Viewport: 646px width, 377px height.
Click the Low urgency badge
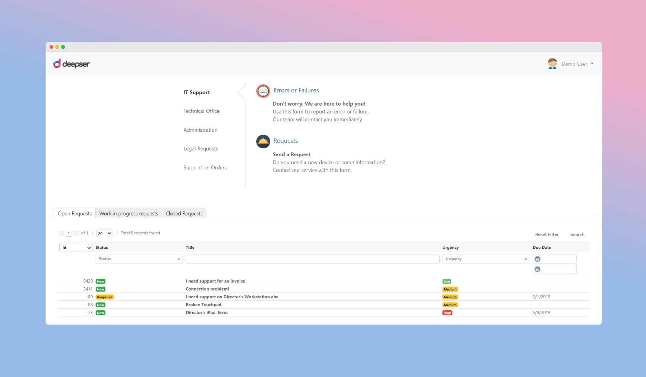click(x=447, y=281)
